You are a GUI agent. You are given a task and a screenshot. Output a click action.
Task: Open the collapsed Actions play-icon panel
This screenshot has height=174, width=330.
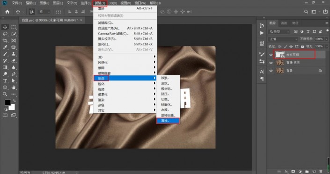pyautogui.click(x=262, y=33)
